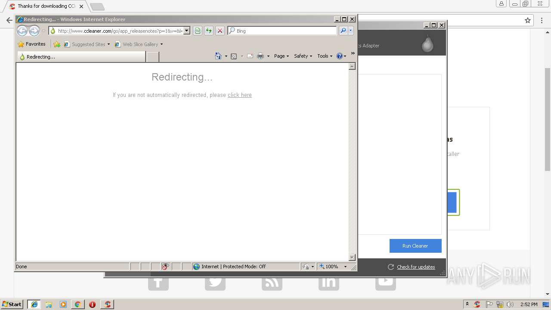This screenshot has width=551, height=310.
Task: Open the Favorites panel
Action: pos(31,44)
